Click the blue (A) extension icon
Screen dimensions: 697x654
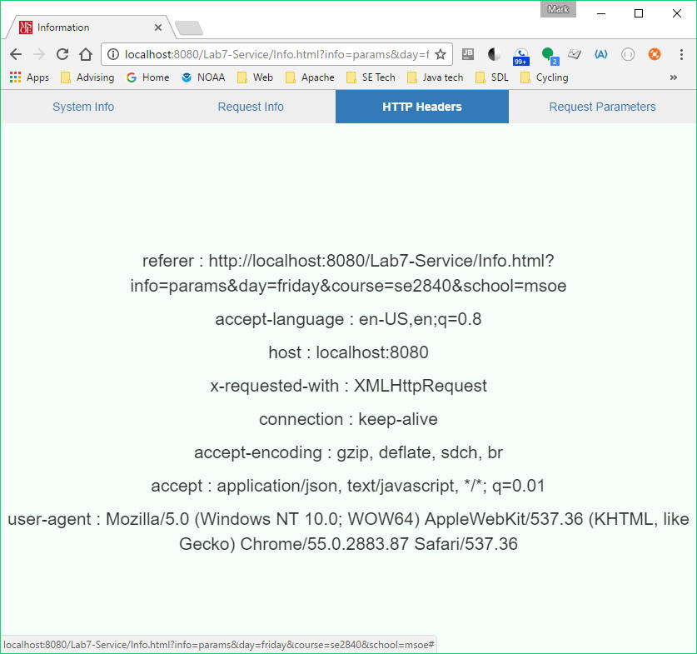pos(601,54)
